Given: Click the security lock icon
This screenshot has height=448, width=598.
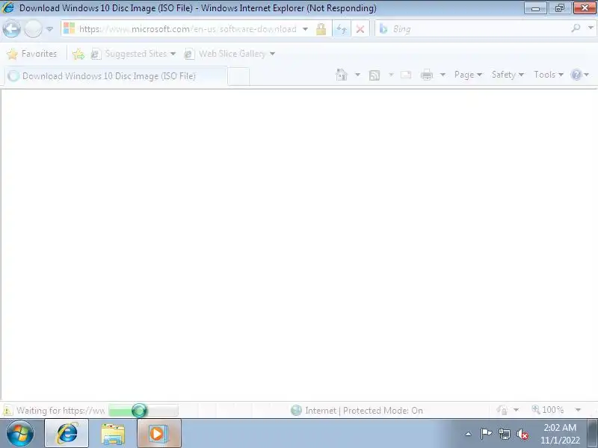Looking at the screenshot, I should tap(321, 29).
